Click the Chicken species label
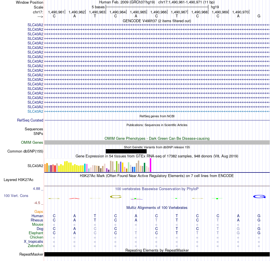The height and width of the screenshot is (261, 270). click(x=36, y=237)
